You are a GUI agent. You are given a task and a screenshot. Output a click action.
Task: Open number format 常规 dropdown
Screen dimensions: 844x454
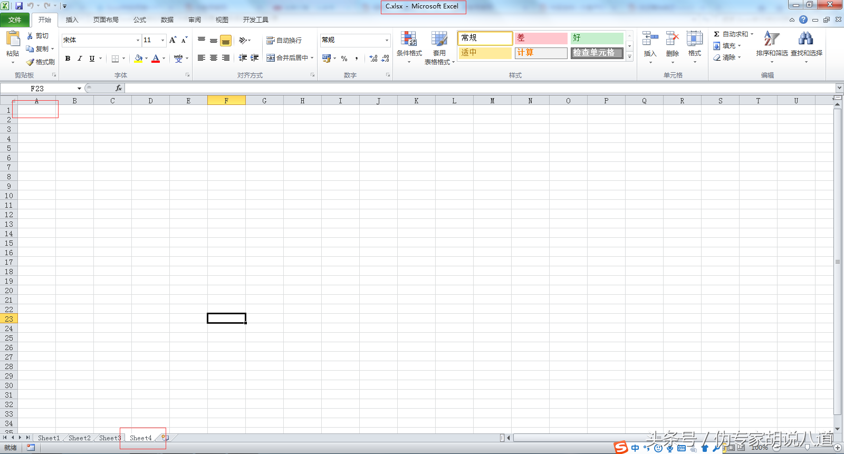click(387, 40)
